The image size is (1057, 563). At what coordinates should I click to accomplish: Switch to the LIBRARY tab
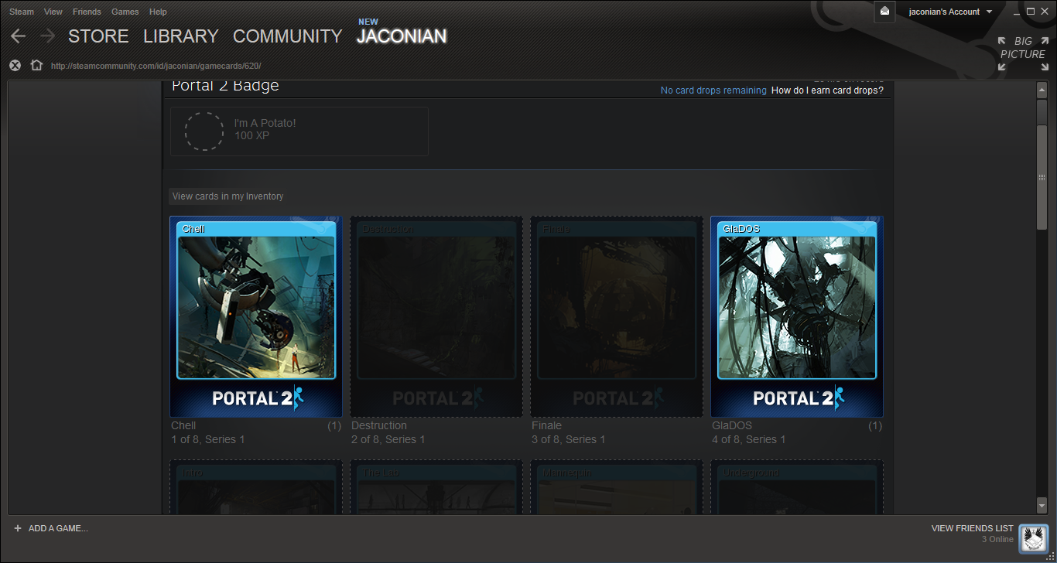tap(180, 36)
